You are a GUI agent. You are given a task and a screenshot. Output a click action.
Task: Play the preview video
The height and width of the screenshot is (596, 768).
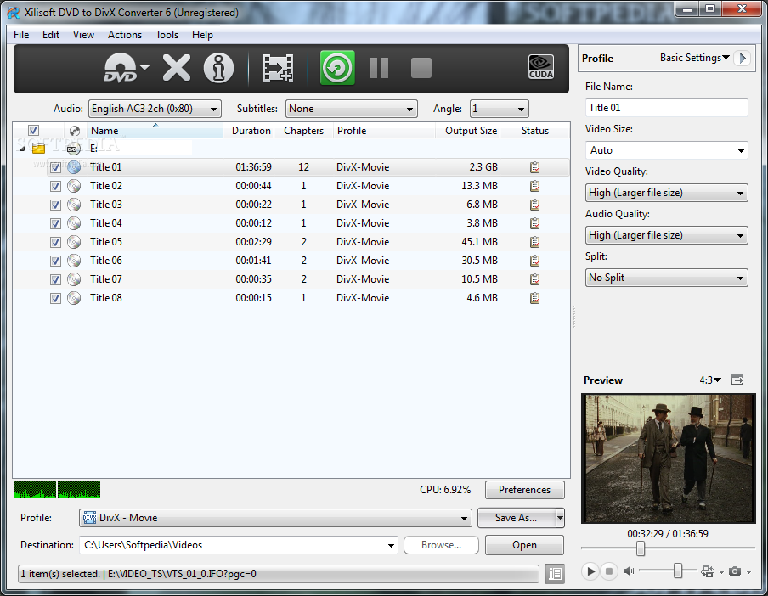(590, 571)
